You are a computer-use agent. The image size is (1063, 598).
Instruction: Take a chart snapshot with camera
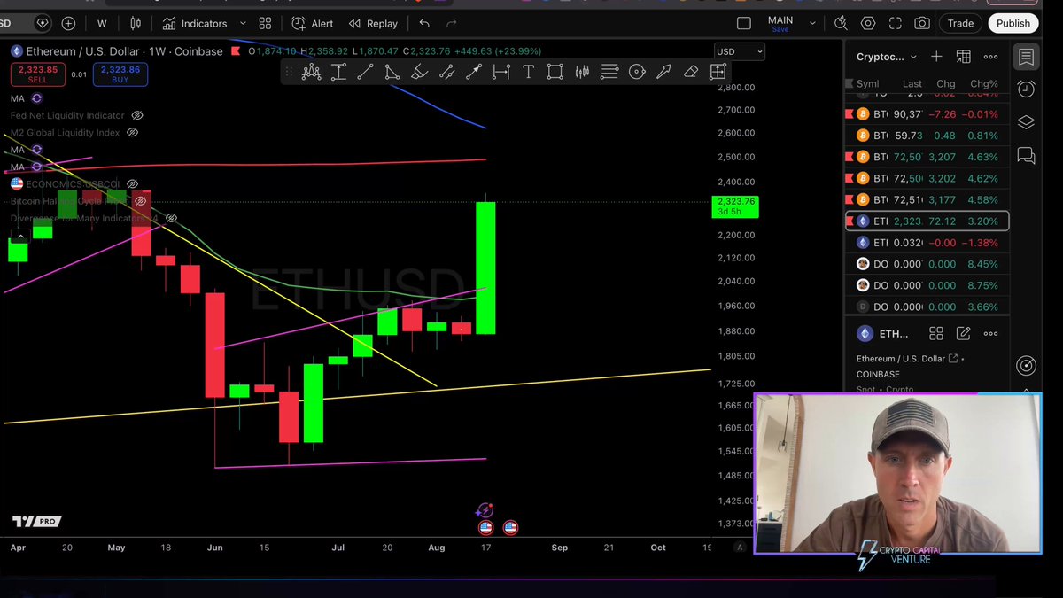pos(922,24)
